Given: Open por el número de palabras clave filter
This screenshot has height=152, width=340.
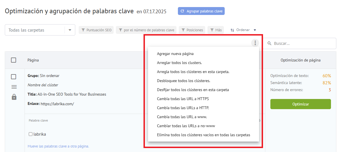Looking at the screenshot, I should point(146,30).
